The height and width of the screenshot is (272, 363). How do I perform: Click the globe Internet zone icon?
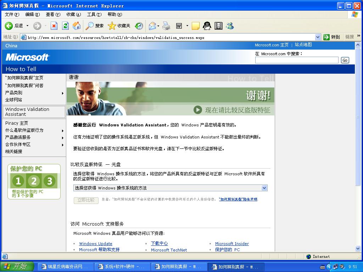click(309, 256)
